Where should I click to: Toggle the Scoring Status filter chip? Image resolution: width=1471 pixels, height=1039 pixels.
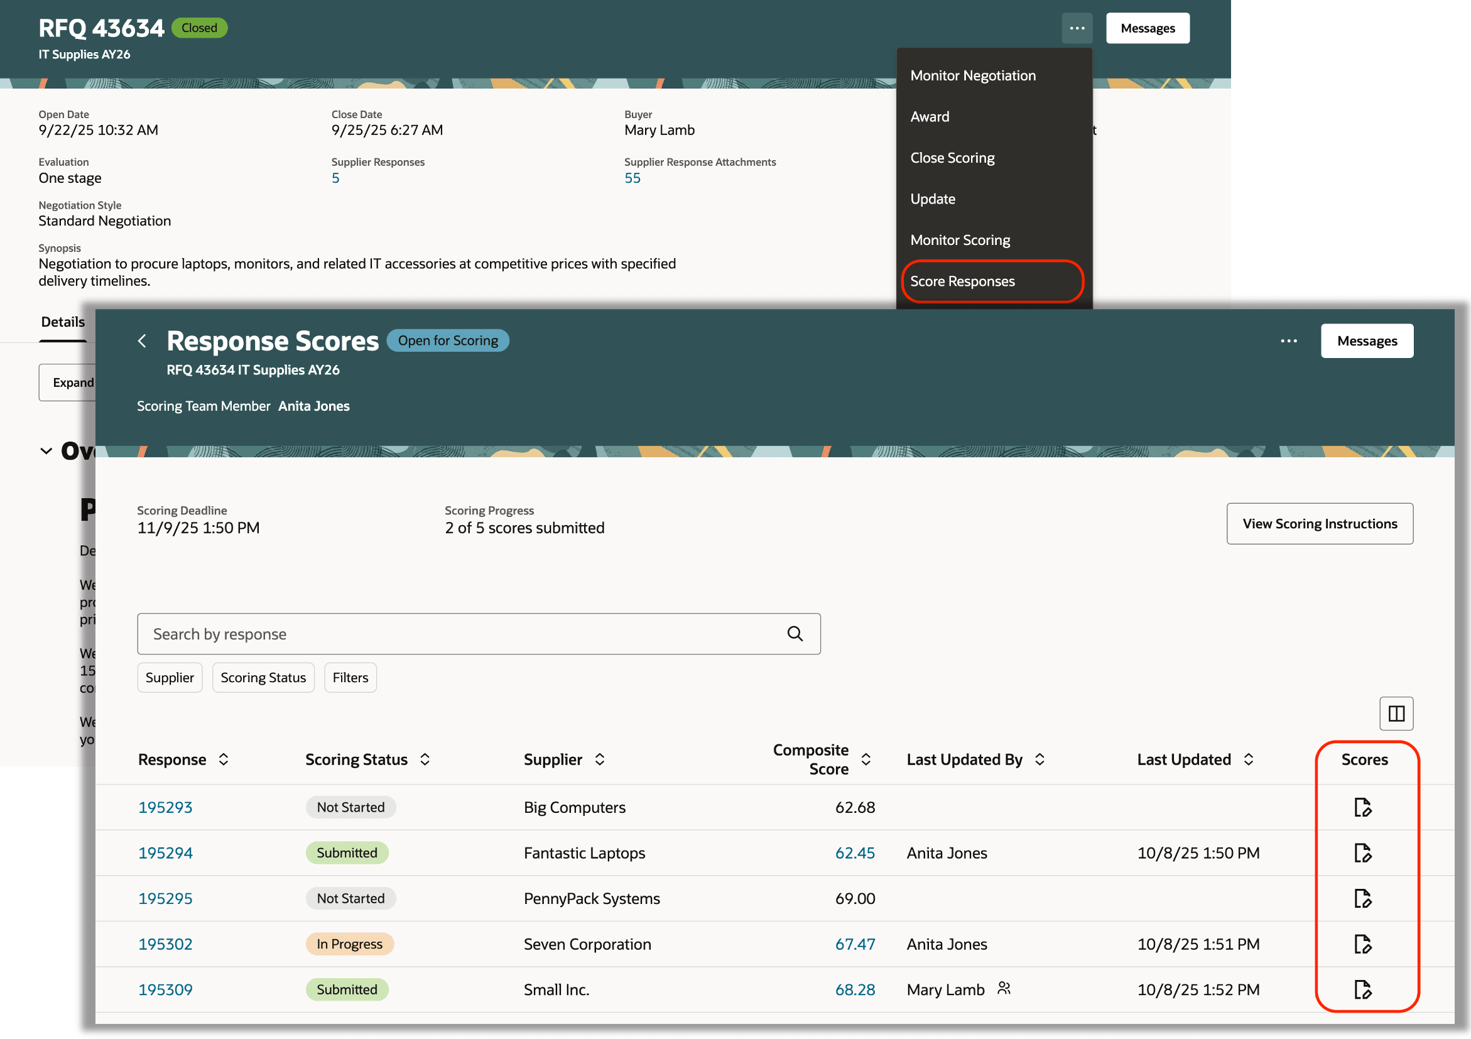pos(263,677)
